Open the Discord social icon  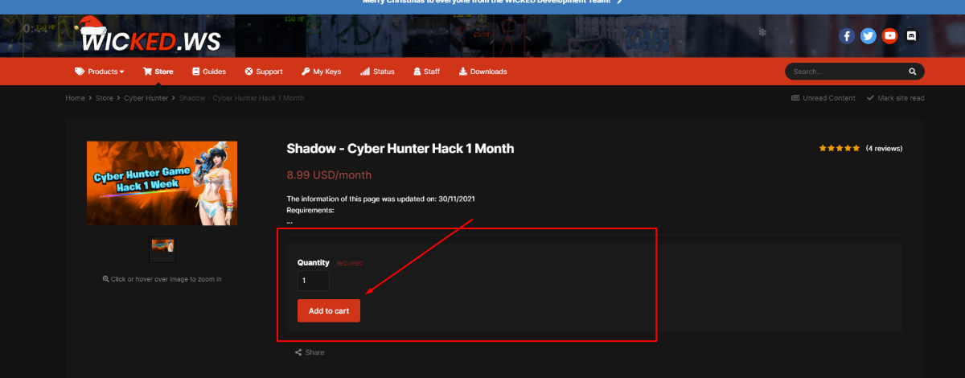pos(911,36)
